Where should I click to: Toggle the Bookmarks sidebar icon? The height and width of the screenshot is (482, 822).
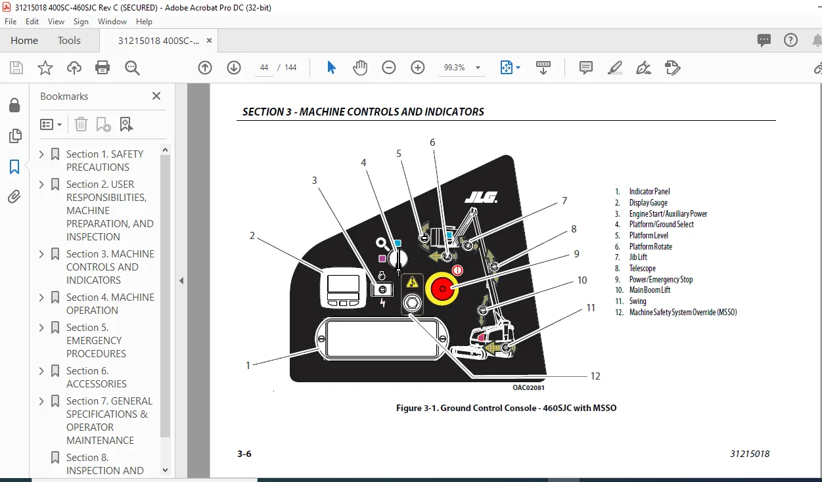pyautogui.click(x=14, y=167)
